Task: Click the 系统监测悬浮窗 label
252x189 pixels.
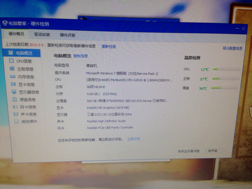Action: point(188,151)
